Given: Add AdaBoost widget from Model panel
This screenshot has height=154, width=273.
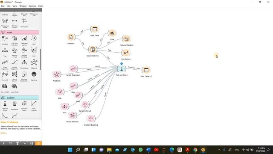Looking at the screenshot, I should pyautogui.click(x=34, y=64).
